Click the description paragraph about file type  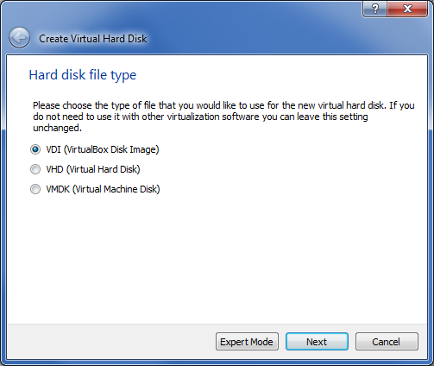(223, 117)
